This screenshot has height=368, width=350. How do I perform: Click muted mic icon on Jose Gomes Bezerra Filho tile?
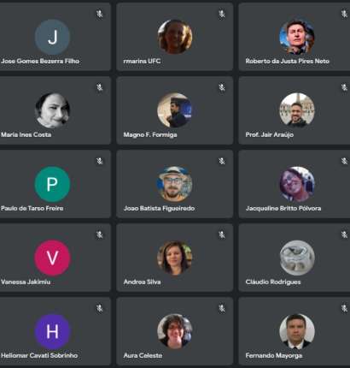99,14
